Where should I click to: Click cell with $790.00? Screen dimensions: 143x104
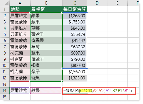coord(75,59)
